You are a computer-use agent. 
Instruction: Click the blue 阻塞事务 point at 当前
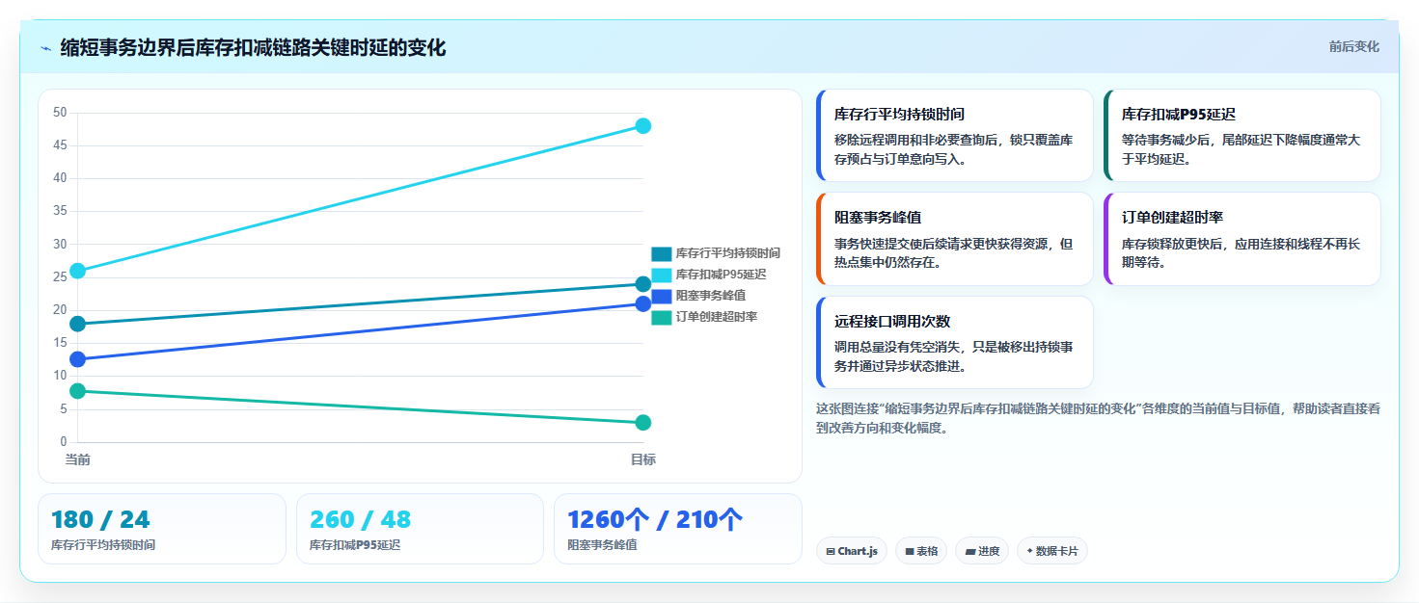[78, 359]
